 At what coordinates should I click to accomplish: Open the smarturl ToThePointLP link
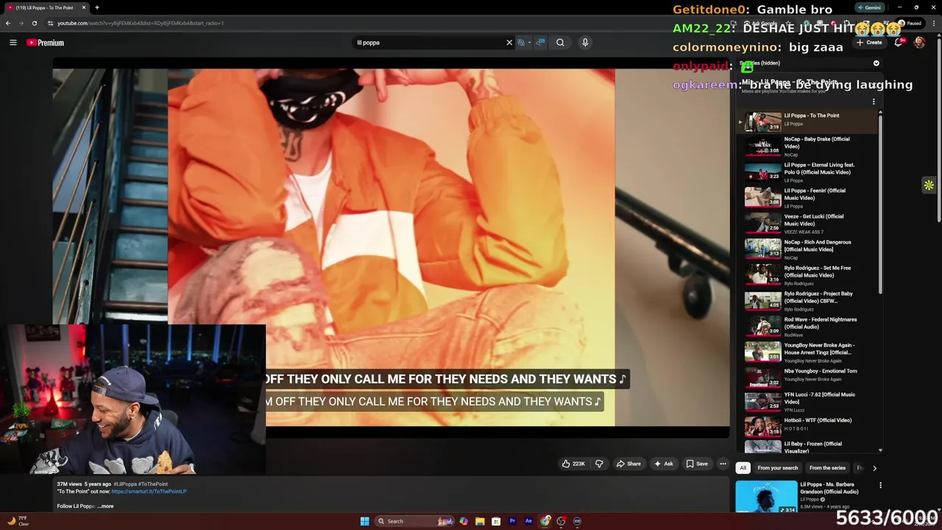click(149, 492)
